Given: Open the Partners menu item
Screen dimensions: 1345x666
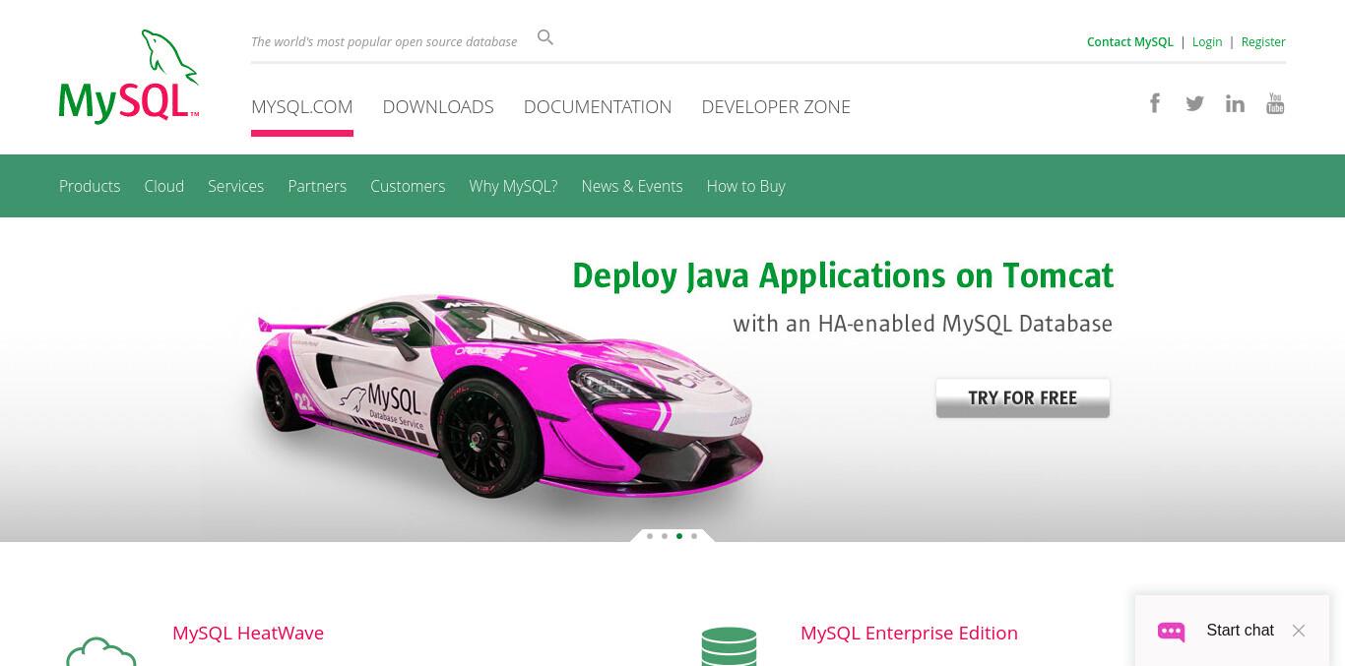Looking at the screenshot, I should coord(317,186).
